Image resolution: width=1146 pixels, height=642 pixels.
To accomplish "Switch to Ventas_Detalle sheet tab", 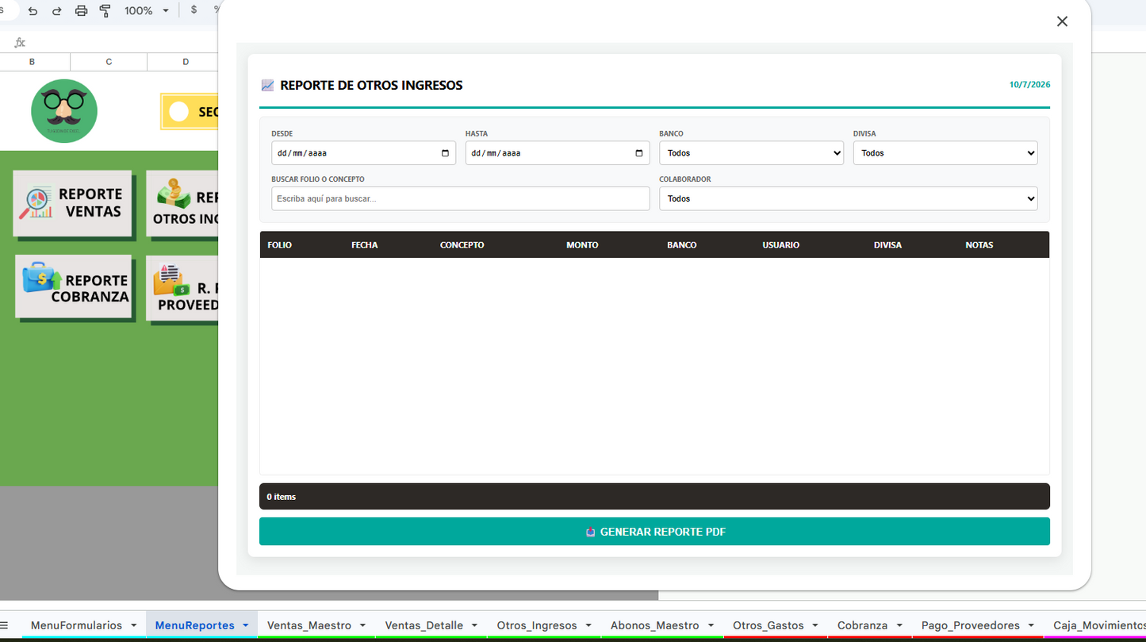I will pos(424,625).
